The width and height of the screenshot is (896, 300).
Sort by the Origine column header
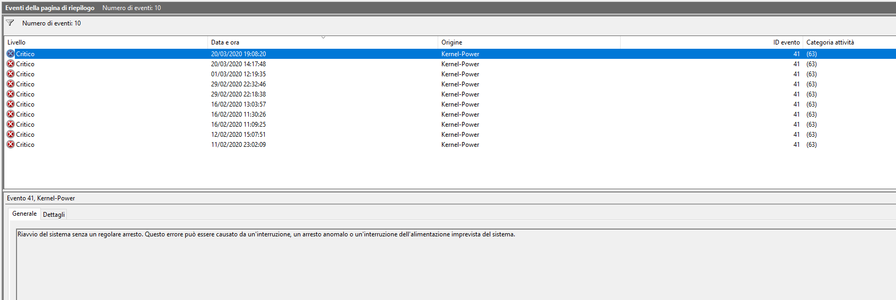coord(529,42)
